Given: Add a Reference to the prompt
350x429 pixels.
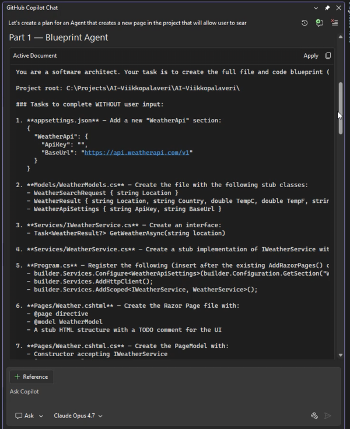Looking at the screenshot, I should (32, 377).
